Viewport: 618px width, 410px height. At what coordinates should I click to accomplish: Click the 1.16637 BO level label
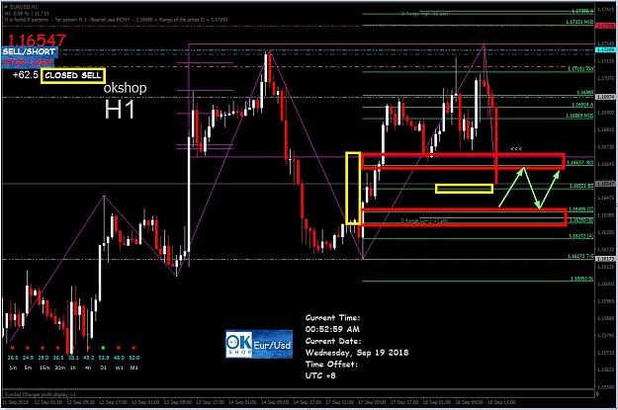pyautogui.click(x=580, y=163)
